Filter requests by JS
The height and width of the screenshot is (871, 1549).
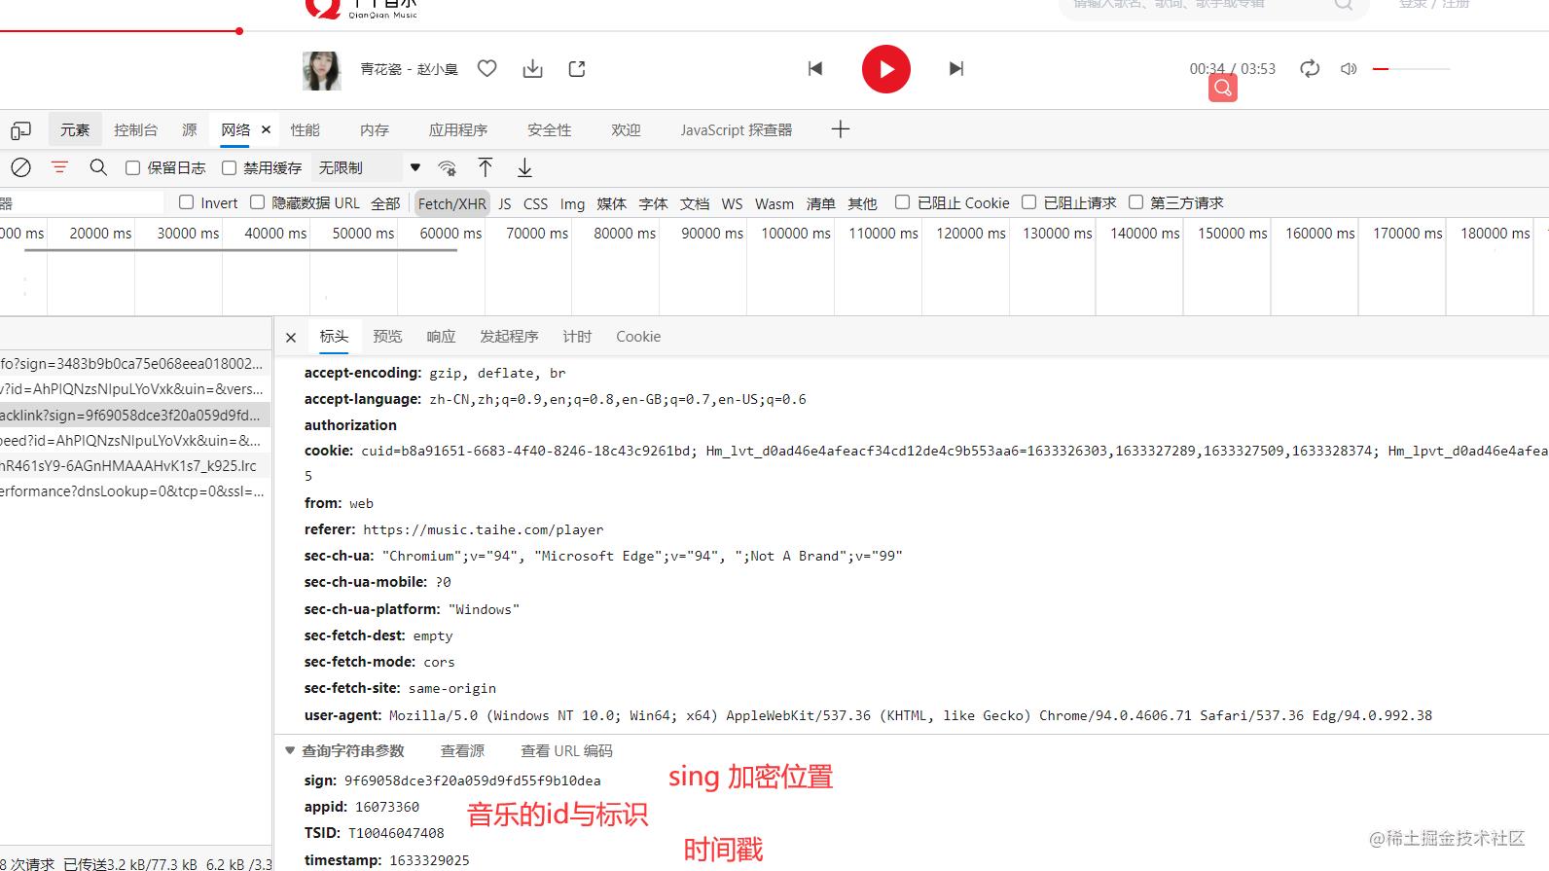pos(505,203)
